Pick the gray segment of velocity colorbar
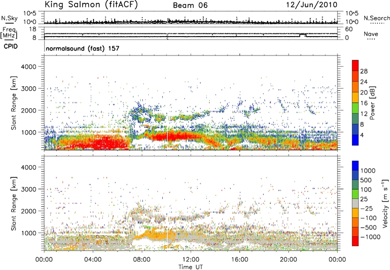The height and width of the screenshot is (270, 390). pos(355,203)
